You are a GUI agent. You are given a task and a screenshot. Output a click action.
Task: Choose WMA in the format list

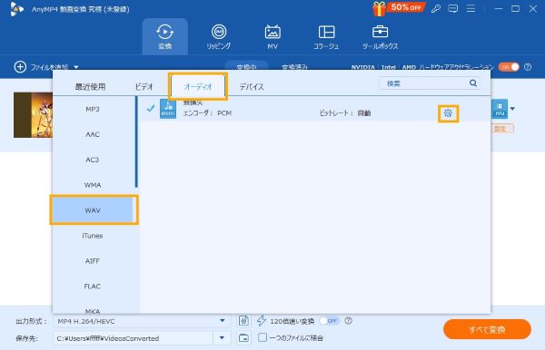(93, 185)
